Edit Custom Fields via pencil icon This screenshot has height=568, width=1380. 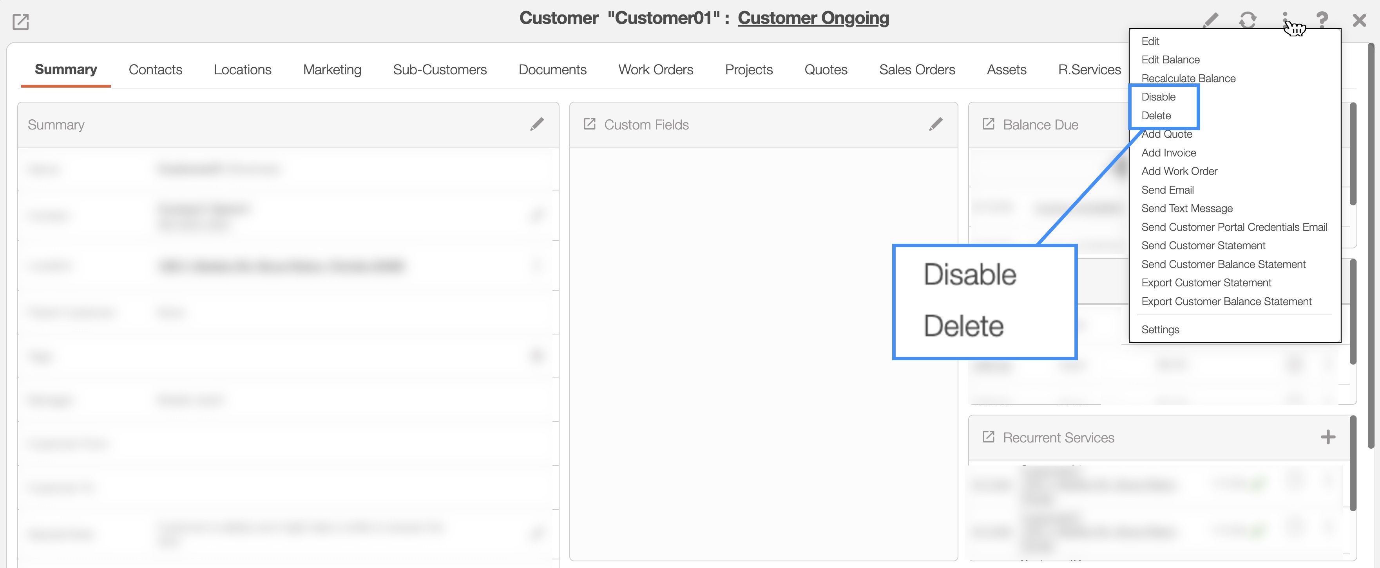click(x=935, y=124)
